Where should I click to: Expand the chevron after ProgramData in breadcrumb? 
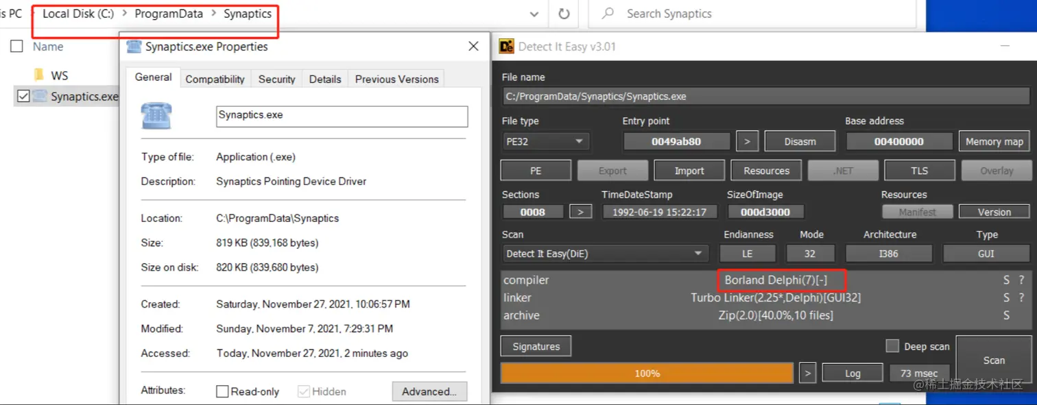point(213,14)
